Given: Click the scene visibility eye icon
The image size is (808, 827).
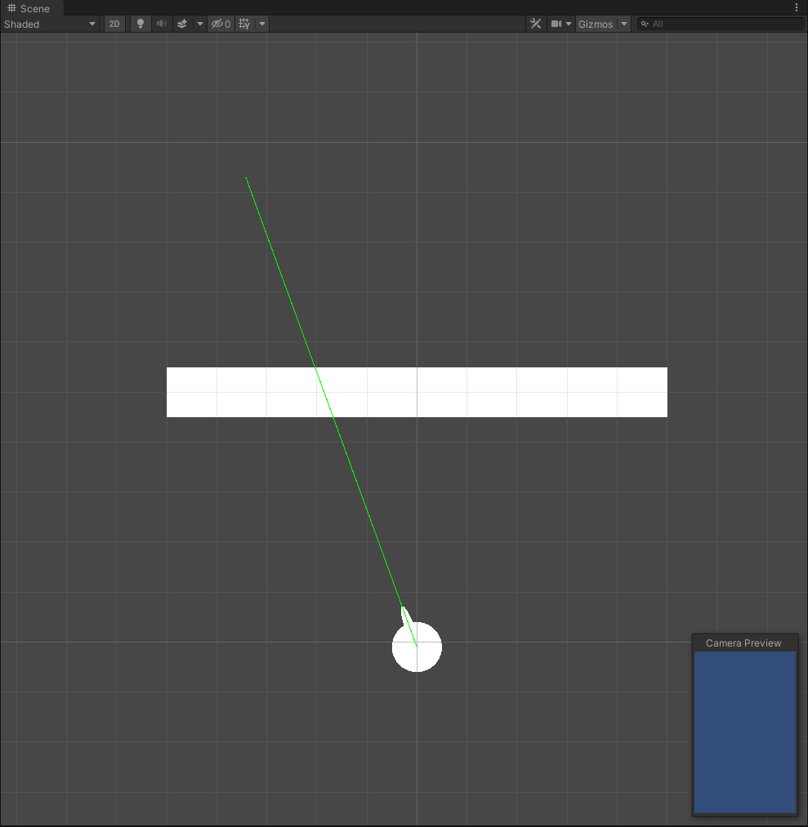Looking at the screenshot, I should coord(219,24).
